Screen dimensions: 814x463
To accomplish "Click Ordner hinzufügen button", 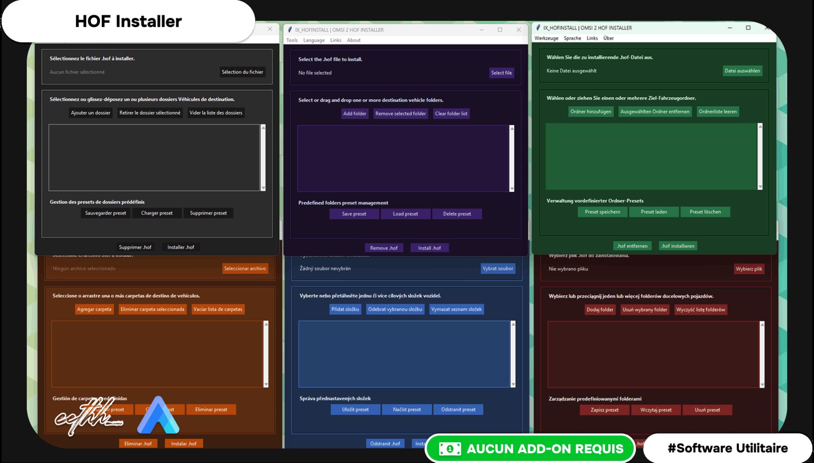I will 591,112.
